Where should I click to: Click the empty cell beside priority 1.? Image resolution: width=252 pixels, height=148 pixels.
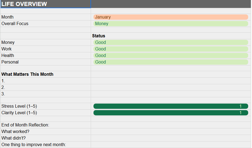click(171, 81)
